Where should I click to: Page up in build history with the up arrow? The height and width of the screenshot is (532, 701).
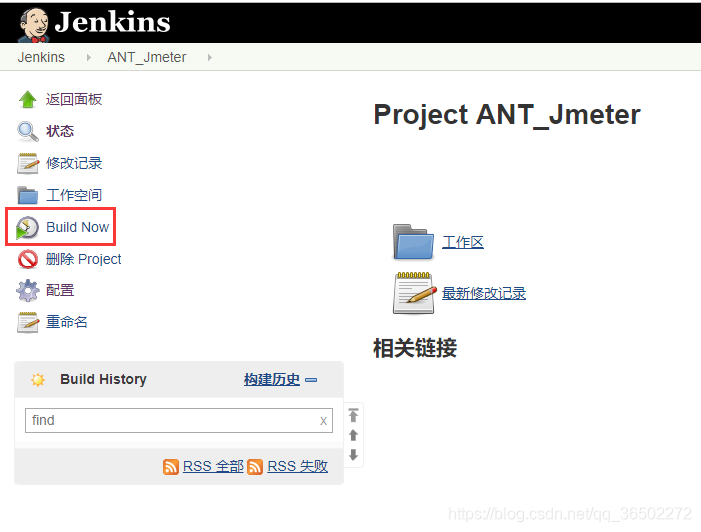pyautogui.click(x=353, y=435)
